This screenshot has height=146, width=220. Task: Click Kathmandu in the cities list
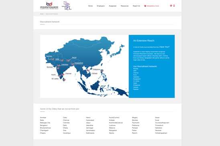point(90,133)
